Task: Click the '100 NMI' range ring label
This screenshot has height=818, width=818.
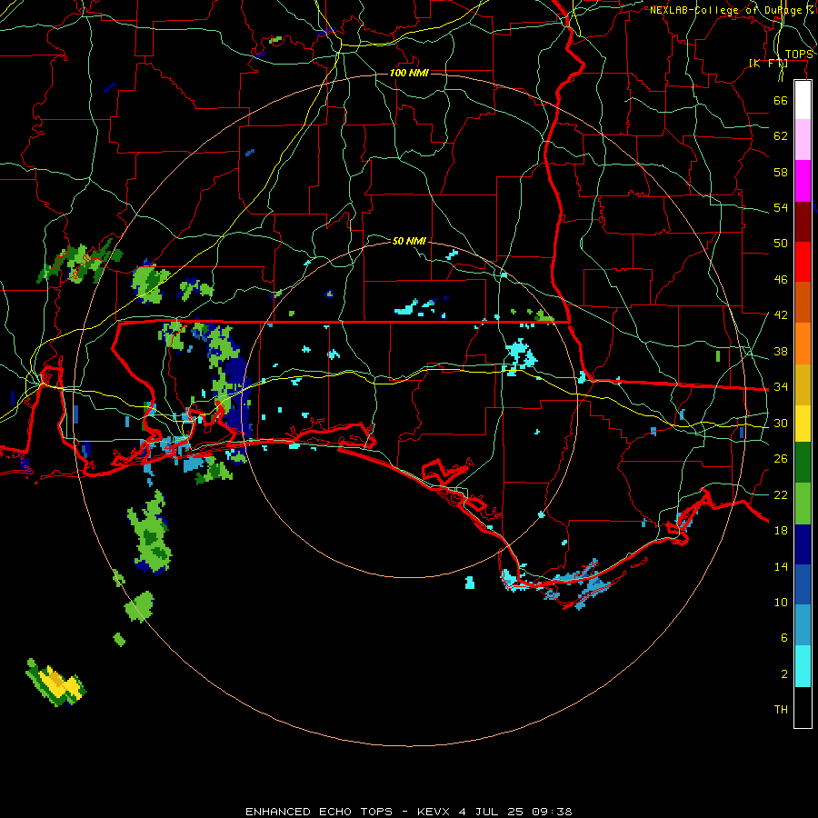Action: (x=409, y=73)
